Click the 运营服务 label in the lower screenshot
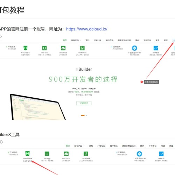The height and width of the screenshot is (175, 175). (121, 152)
